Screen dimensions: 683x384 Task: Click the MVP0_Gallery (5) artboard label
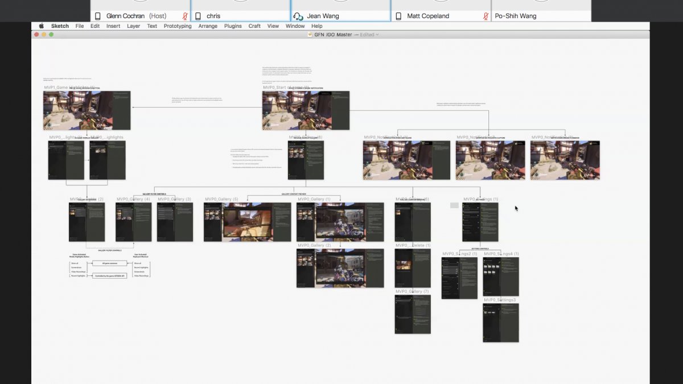tap(221, 199)
